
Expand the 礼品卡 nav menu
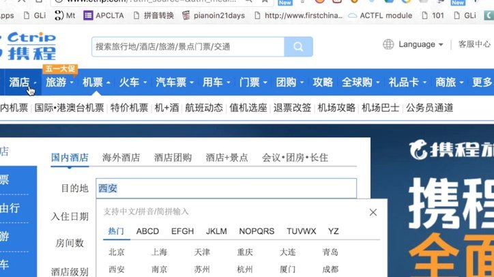click(407, 83)
